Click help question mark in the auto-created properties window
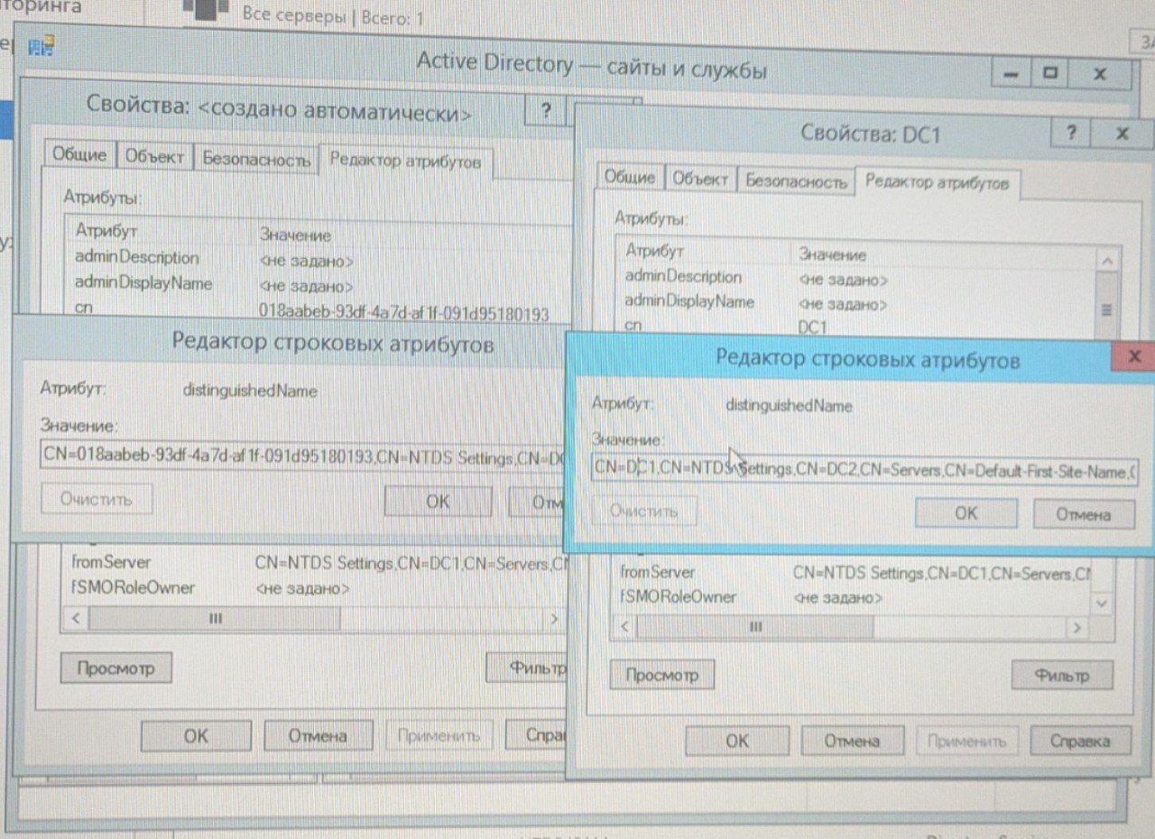 [546, 111]
